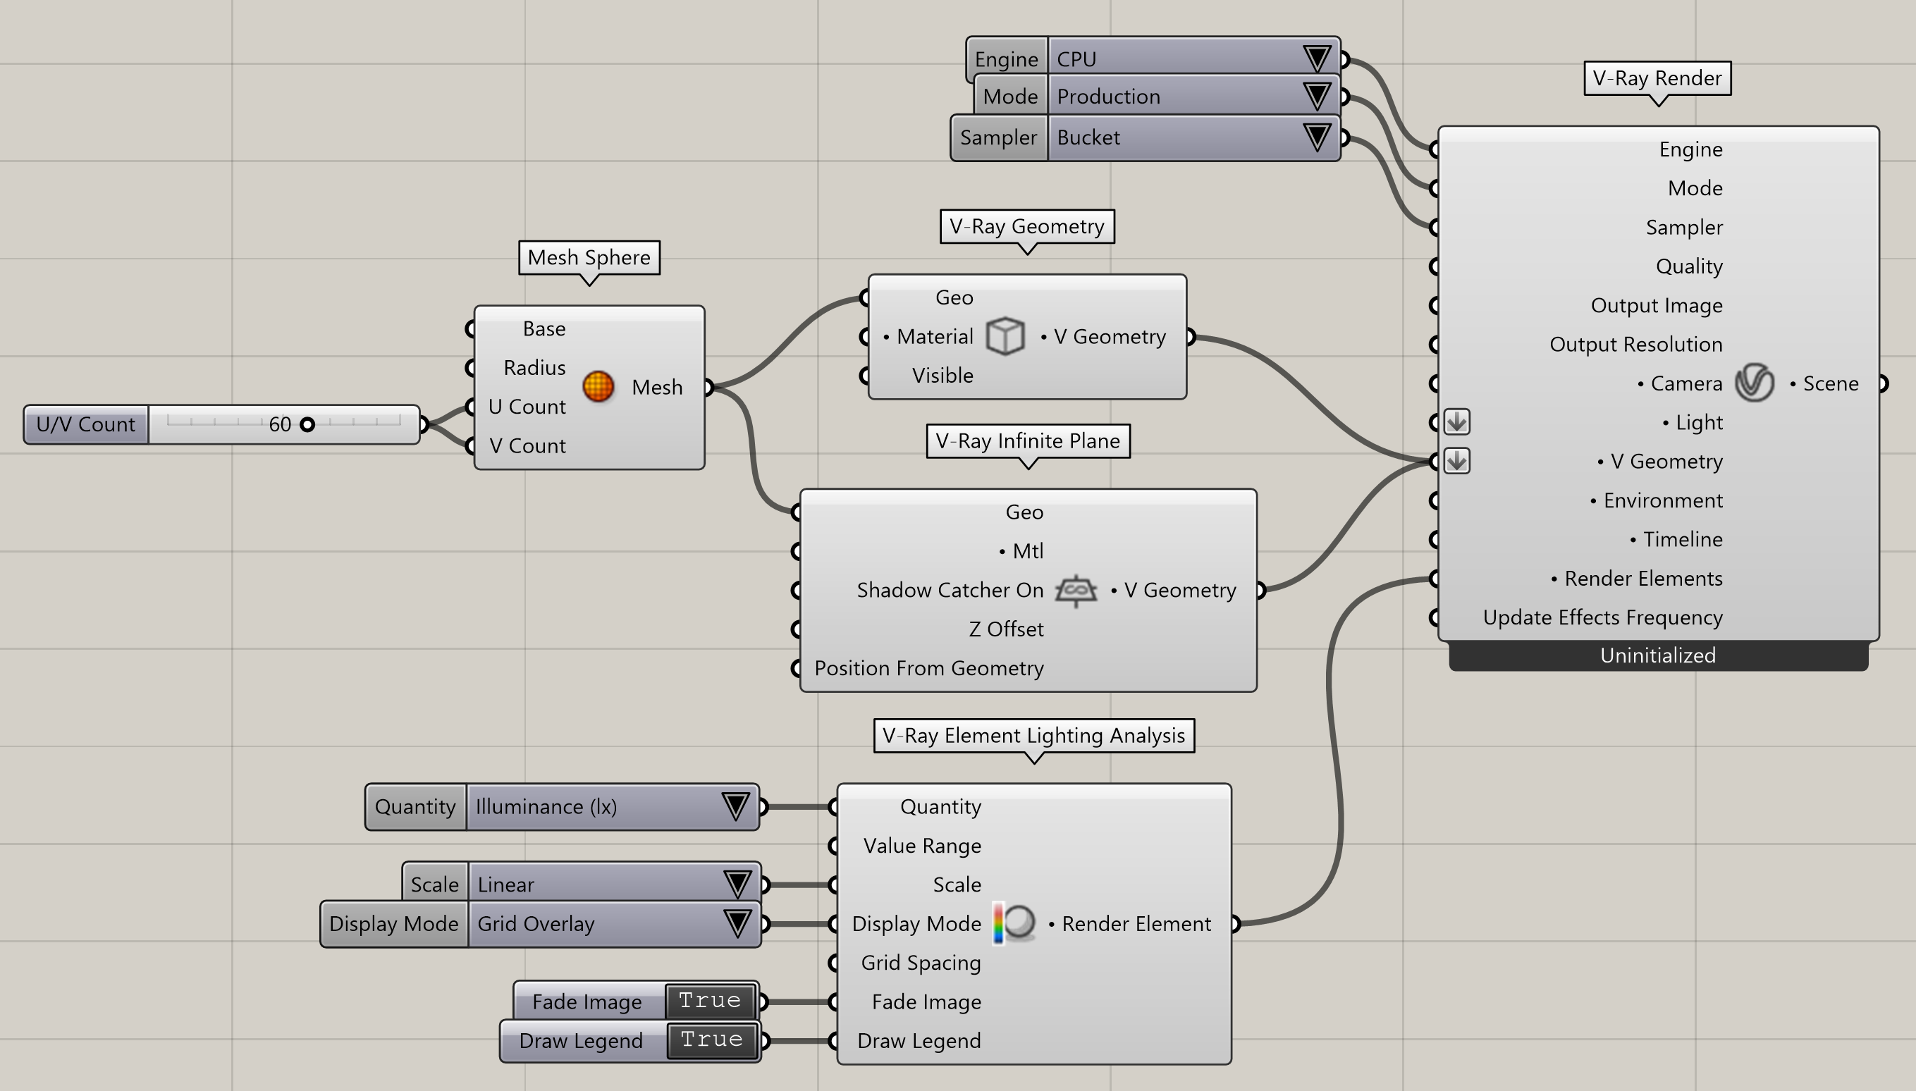Open the Quantity Illuminance dropdown arrow

[x=735, y=806]
